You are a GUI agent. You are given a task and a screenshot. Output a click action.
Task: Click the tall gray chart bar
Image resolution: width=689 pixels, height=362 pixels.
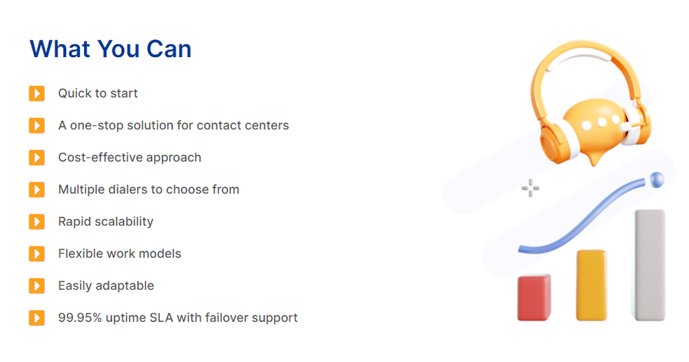(650, 265)
